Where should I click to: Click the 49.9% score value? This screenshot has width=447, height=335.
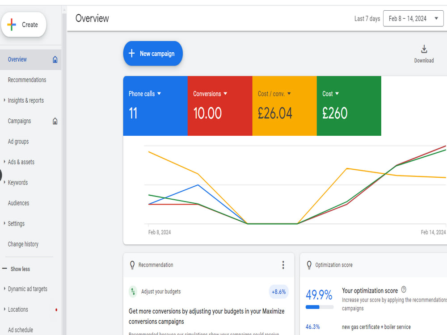click(319, 295)
